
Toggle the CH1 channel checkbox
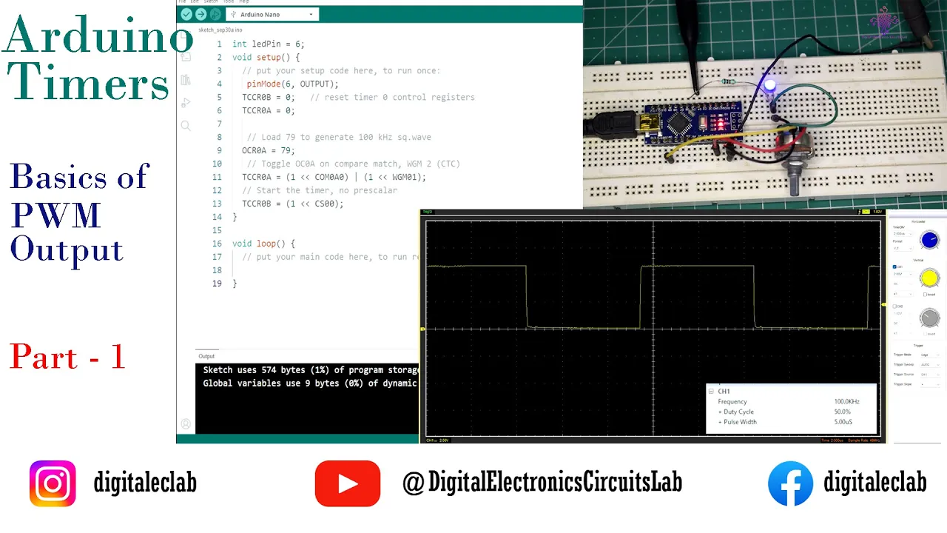(894, 266)
